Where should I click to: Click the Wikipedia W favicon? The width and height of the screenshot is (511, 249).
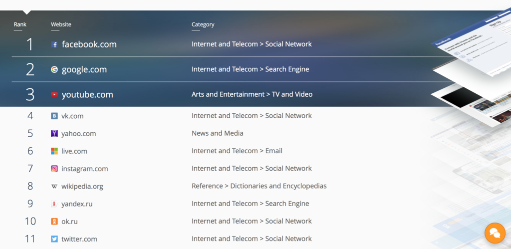[54, 187]
